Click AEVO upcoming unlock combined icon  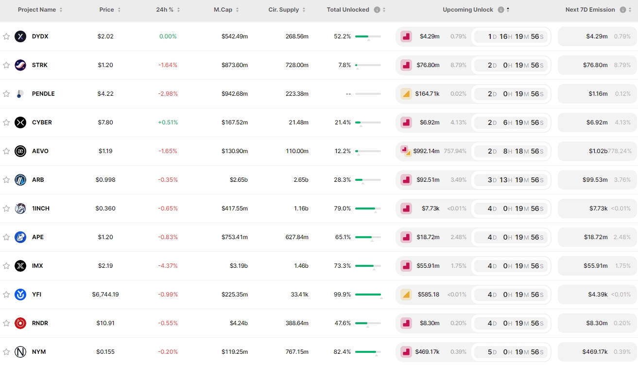pyautogui.click(x=406, y=151)
